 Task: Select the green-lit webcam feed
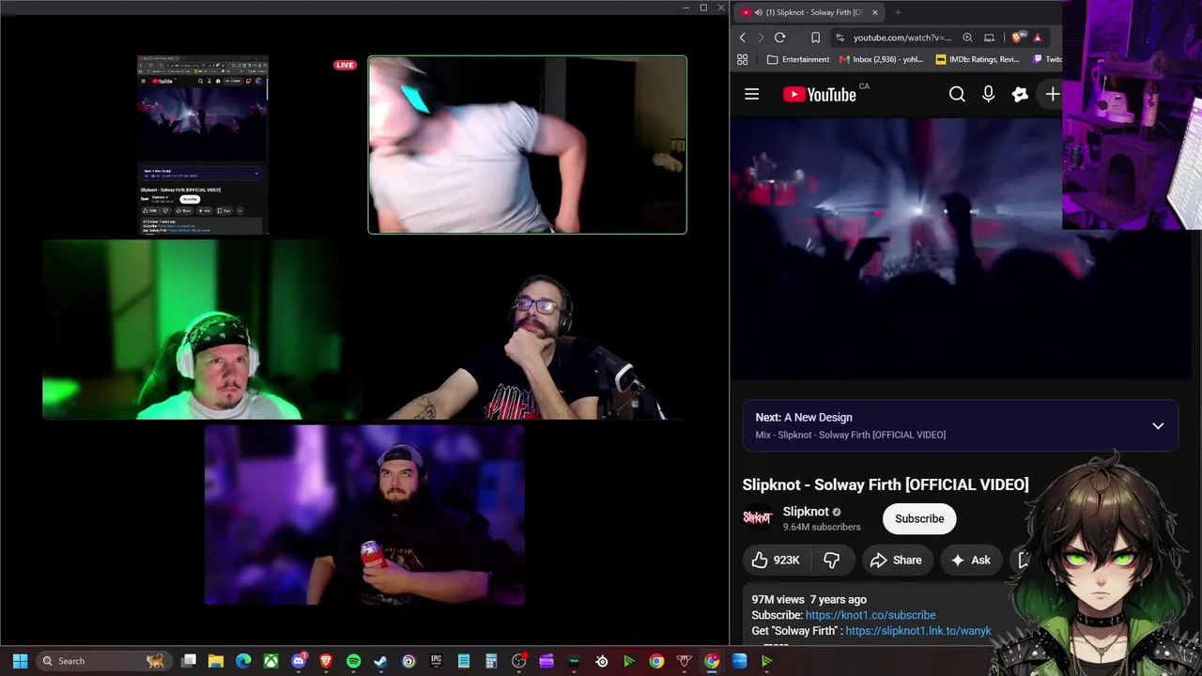click(x=201, y=330)
